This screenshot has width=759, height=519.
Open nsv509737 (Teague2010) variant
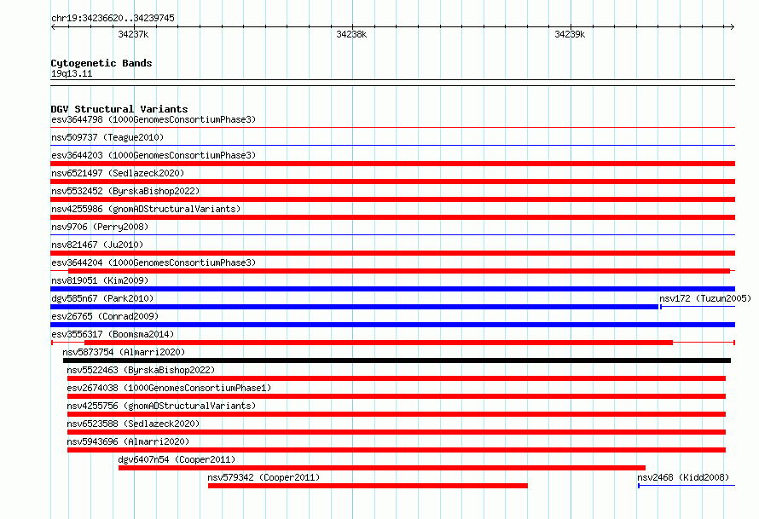tap(107, 137)
